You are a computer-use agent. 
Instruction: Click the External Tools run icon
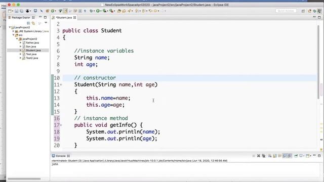point(111,11)
